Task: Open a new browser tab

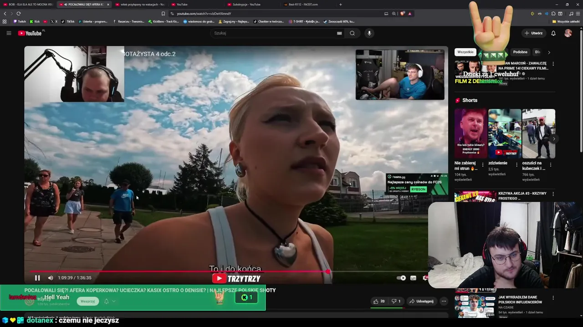Action: pyautogui.click(x=341, y=5)
